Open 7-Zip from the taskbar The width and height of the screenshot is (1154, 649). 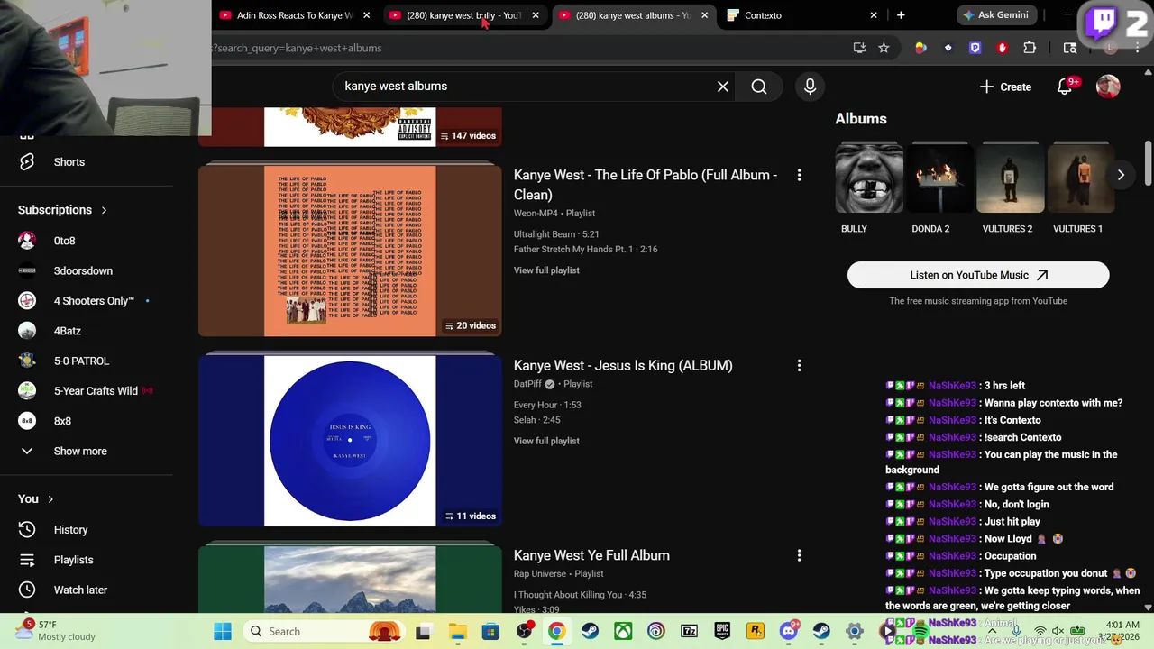(x=689, y=632)
